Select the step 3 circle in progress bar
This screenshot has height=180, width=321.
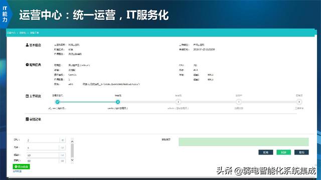(178, 102)
